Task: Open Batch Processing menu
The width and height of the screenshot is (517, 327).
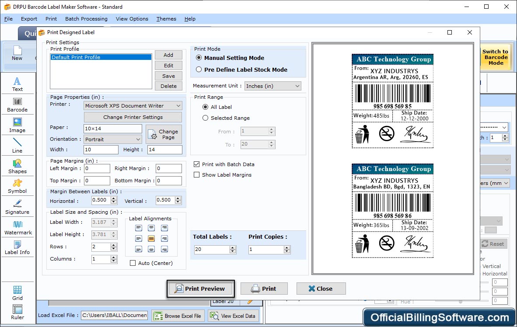Action: click(x=87, y=19)
